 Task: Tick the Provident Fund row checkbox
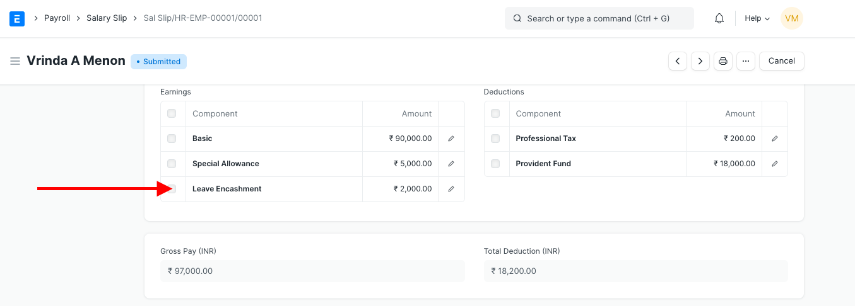495,164
